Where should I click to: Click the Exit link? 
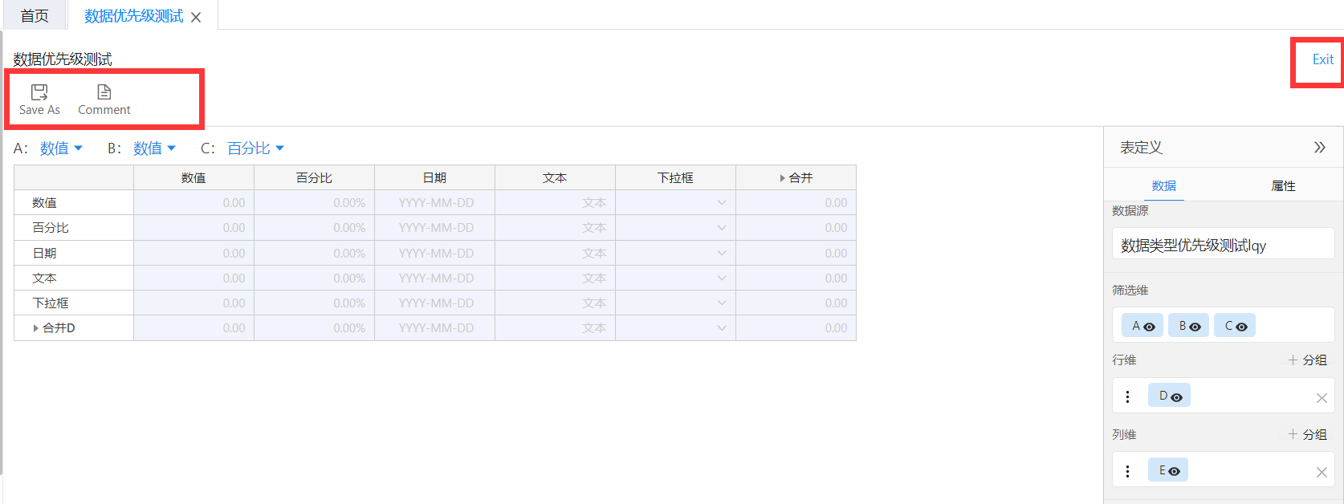tap(1322, 59)
